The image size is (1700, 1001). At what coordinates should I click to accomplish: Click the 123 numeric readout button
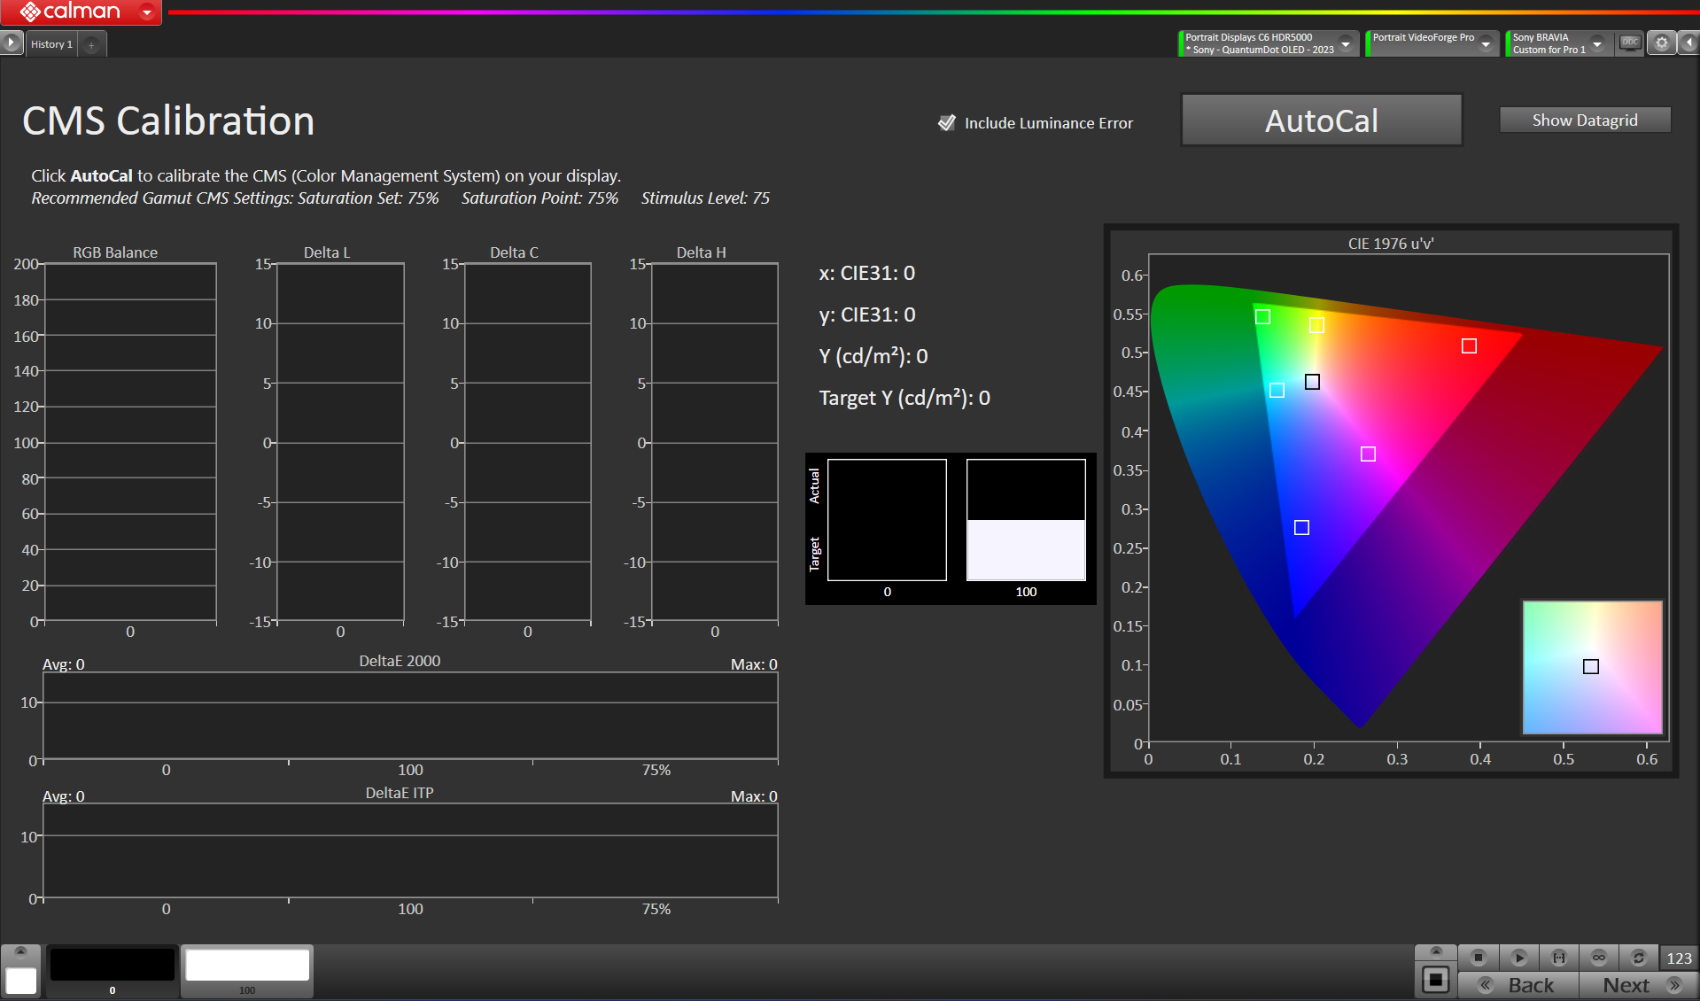[x=1679, y=958]
